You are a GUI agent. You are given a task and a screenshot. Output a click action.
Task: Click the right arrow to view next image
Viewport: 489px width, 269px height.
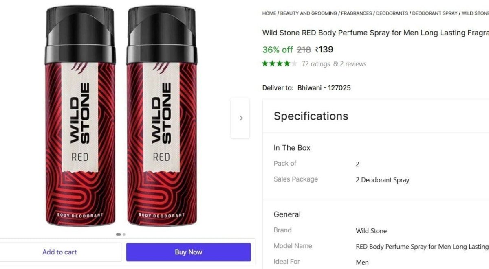click(x=240, y=118)
